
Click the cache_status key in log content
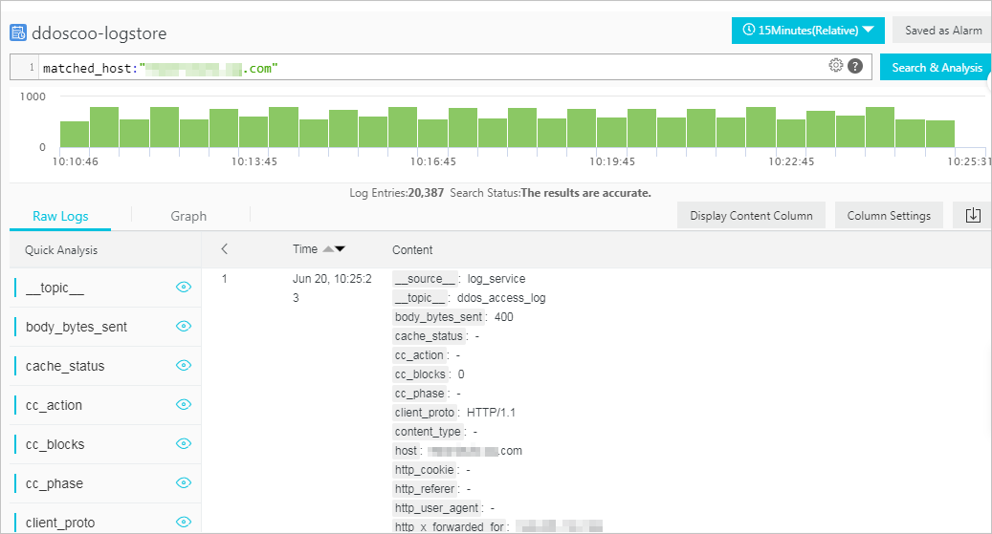click(x=429, y=336)
